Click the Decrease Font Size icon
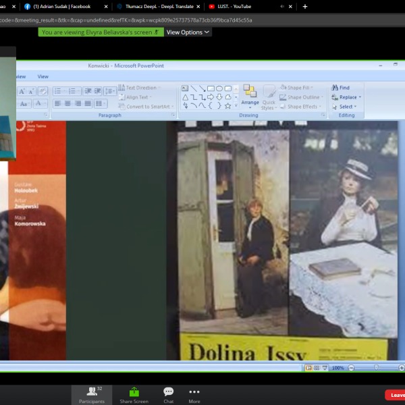Screen dimensions: 405x405 point(31,91)
